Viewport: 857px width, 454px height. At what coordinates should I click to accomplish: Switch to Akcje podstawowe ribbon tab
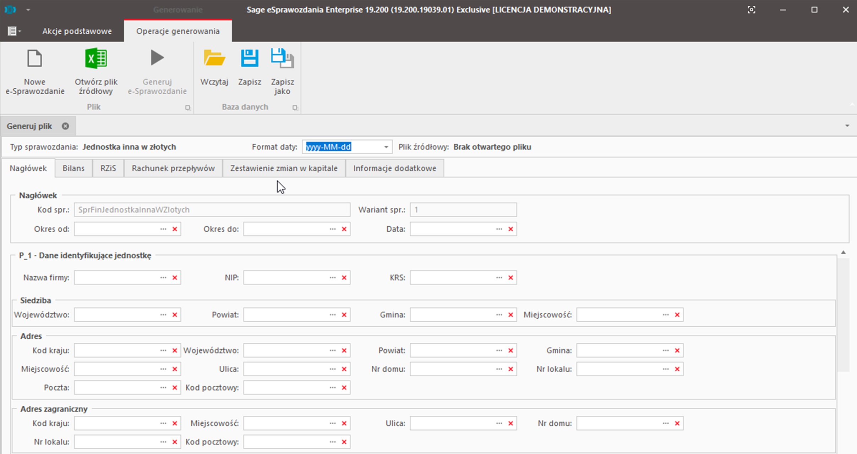pos(77,31)
